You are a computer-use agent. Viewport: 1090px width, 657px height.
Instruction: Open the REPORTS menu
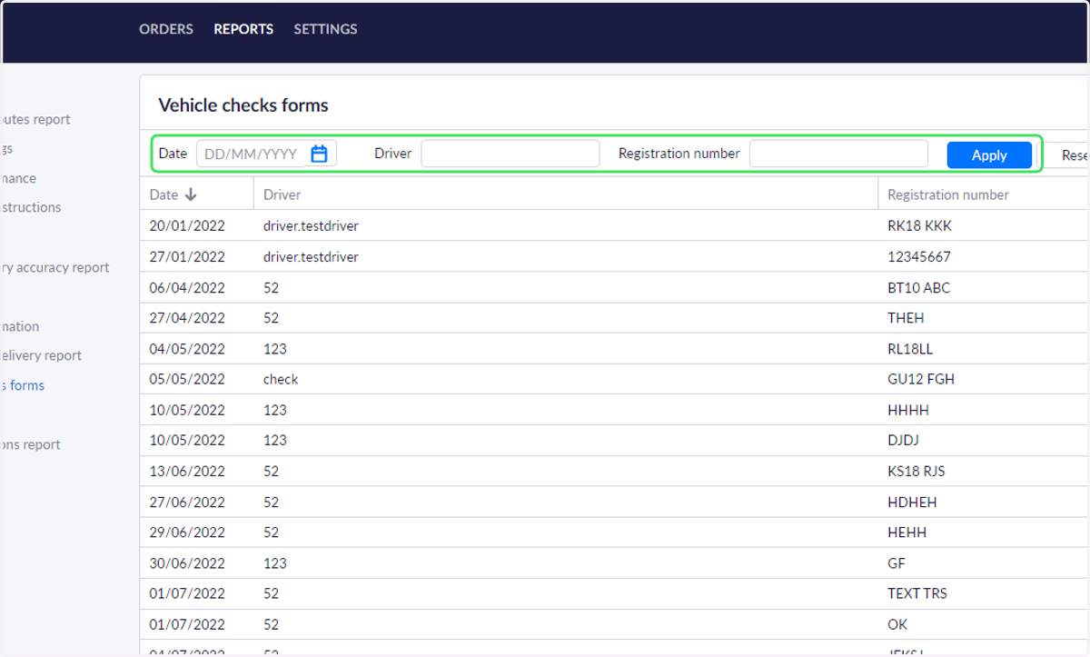243,29
